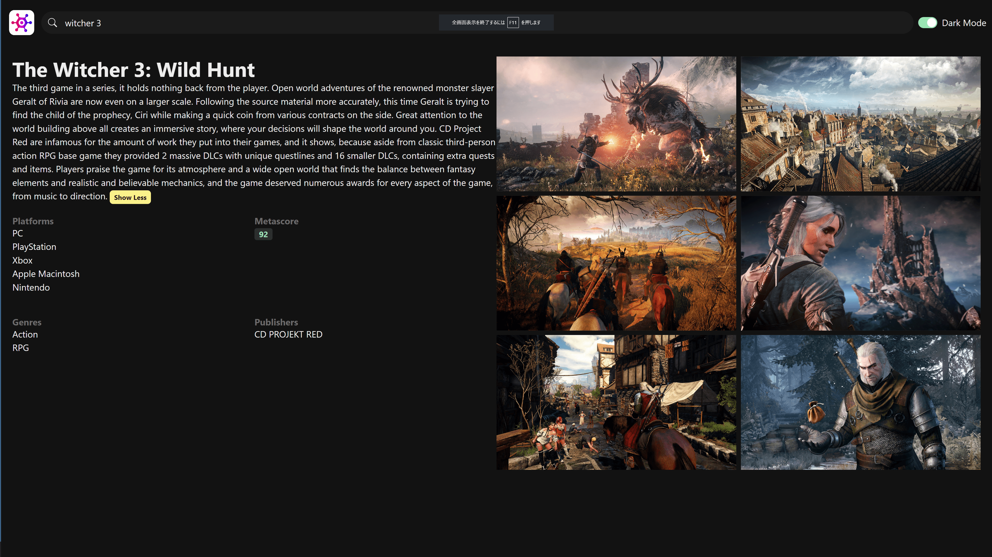
Task: Click the title The Witcher 3: Wild Hunt
Action: pyautogui.click(x=134, y=70)
